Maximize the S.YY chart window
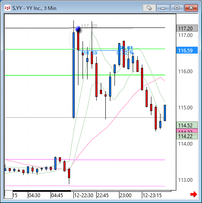 (177, 8)
